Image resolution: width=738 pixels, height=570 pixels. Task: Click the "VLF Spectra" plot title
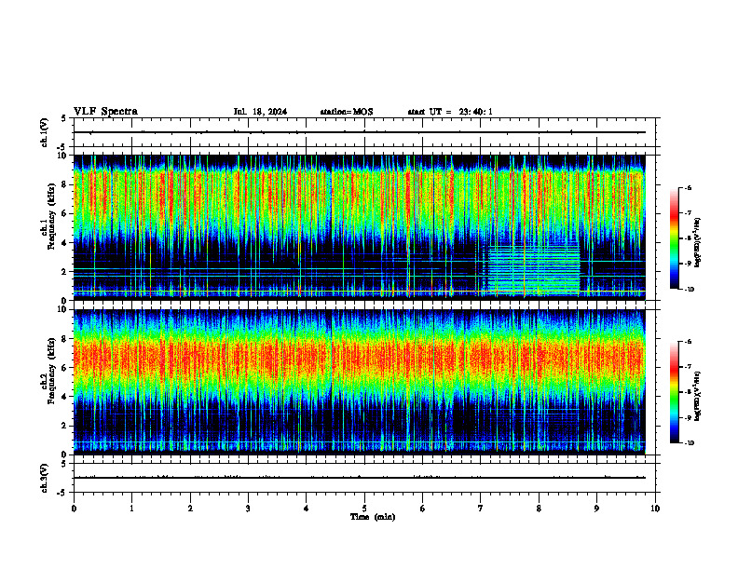pyautogui.click(x=105, y=112)
